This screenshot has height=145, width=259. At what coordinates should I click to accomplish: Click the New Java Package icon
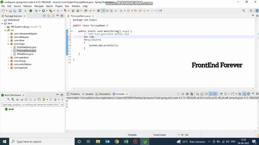click(x=73, y=11)
